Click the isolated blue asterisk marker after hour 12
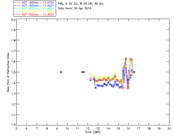This screenshot has height=139, width=174. point(91,80)
